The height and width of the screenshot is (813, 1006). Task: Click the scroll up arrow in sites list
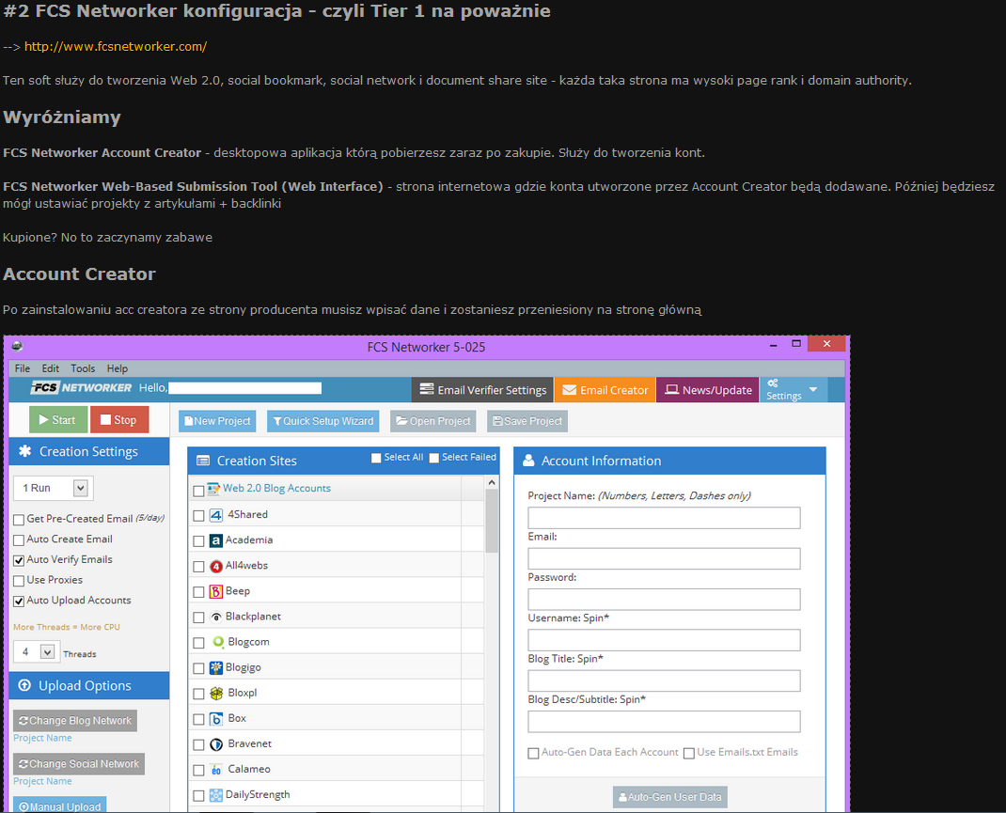(492, 482)
